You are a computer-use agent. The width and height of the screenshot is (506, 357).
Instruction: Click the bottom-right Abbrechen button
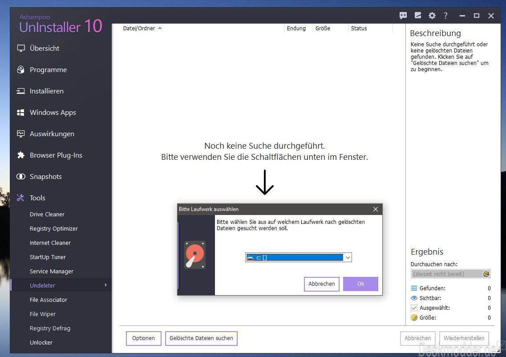pos(418,338)
